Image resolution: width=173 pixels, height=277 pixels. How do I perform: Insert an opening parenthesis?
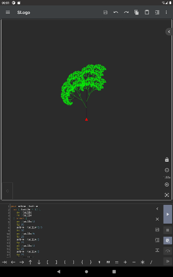coord(65,262)
